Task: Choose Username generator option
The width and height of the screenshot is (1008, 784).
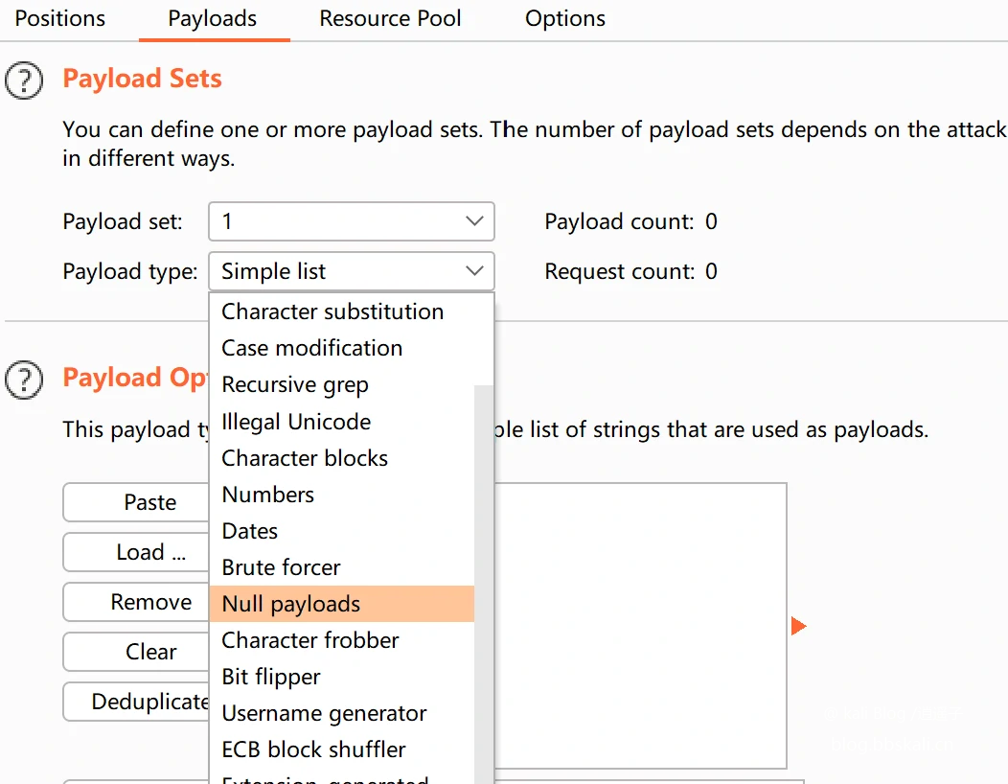Action: [324, 713]
